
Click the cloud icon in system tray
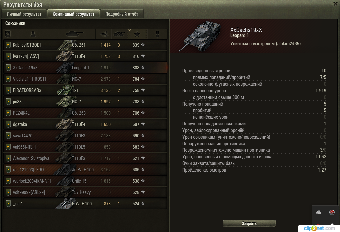[319, 212]
